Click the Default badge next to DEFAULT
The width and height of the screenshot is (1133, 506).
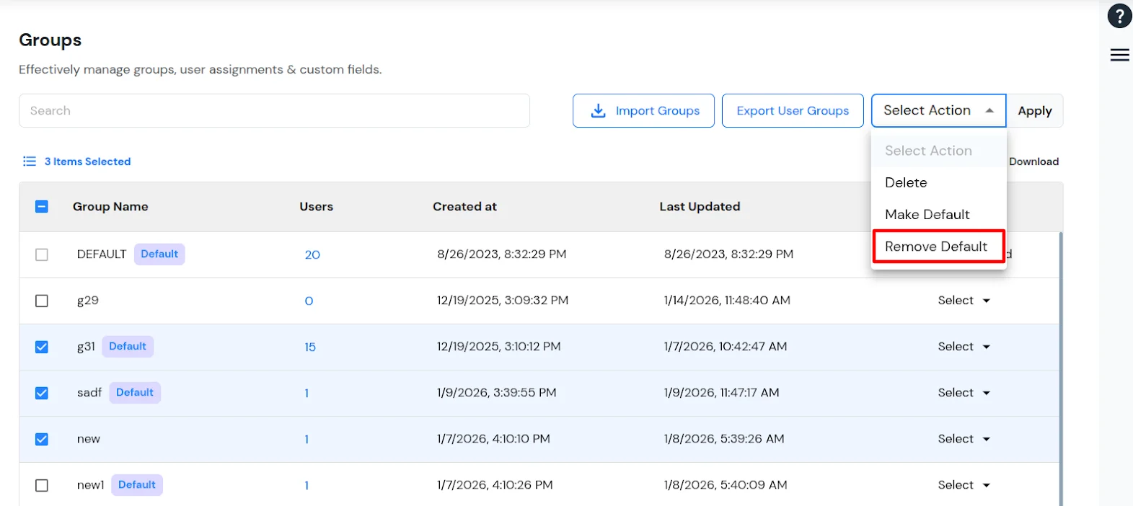click(159, 254)
